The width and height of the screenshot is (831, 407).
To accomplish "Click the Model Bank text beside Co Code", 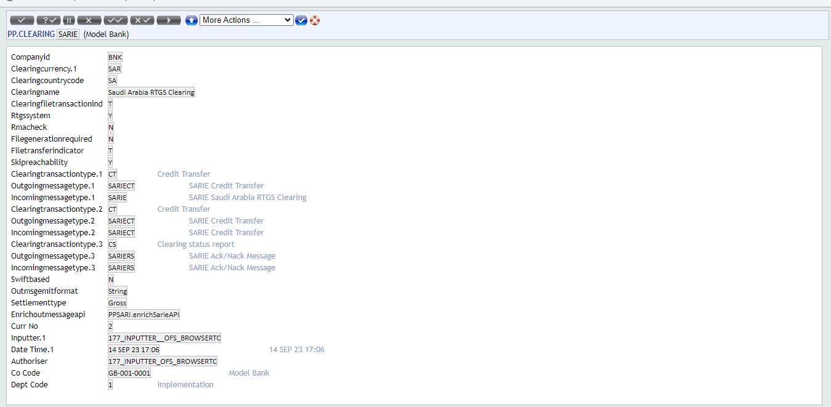I will tap(249, 373).
